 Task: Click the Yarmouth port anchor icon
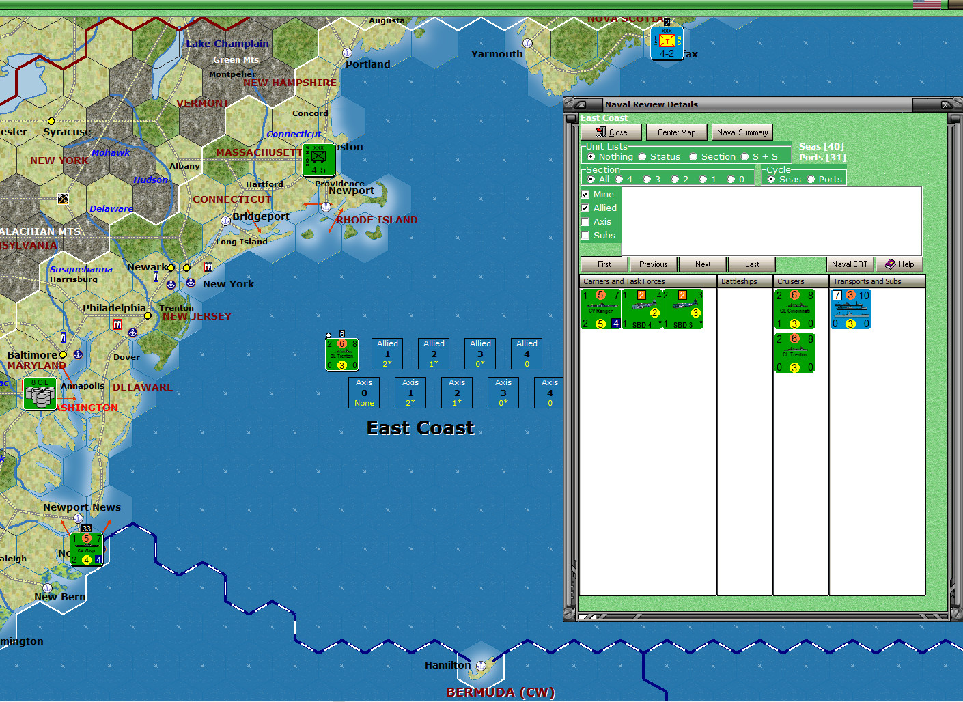tap(527, 44)
